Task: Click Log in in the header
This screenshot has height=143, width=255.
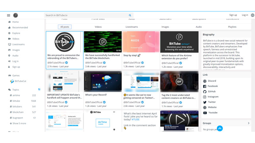Action: tap(245, 15)
